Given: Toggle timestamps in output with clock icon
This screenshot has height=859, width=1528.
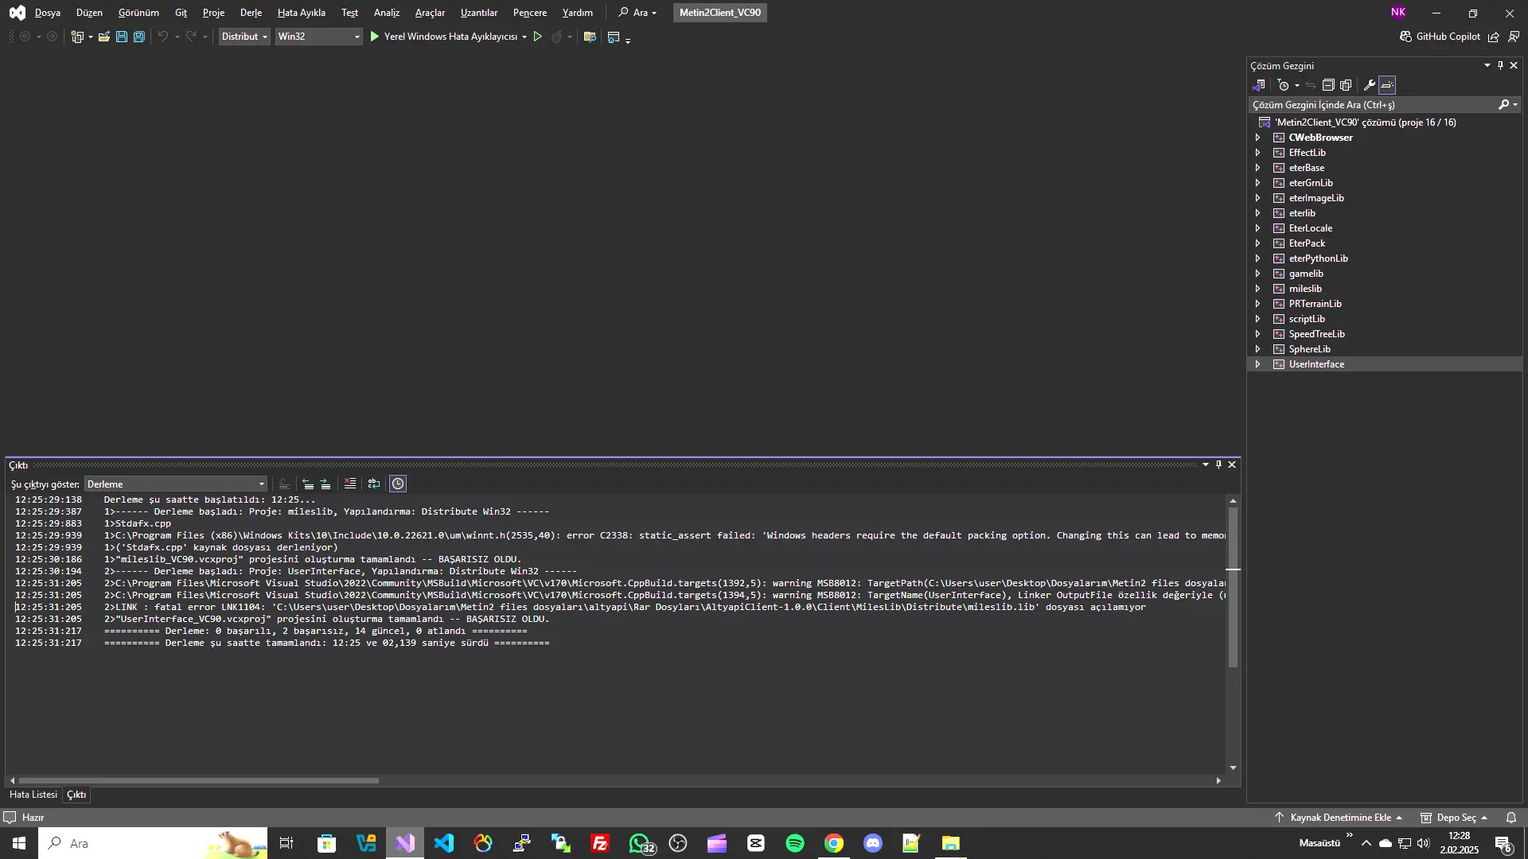Looking at the screenshot, I should 397,484.
